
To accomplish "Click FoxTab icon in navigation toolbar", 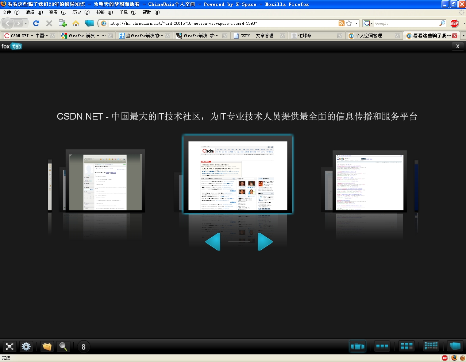I will [89, 23].
